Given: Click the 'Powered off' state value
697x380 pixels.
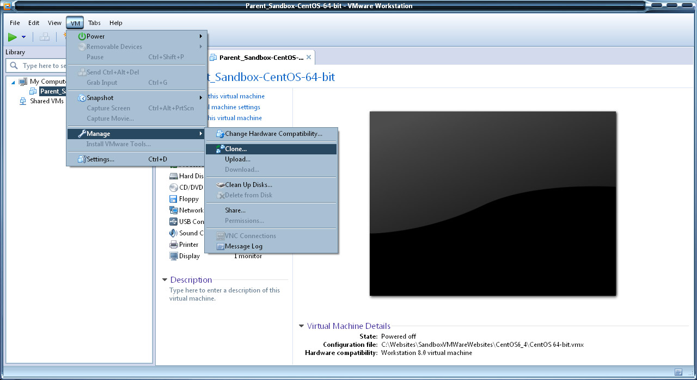Looking at the screenshot, I should [x=399, y=337].
